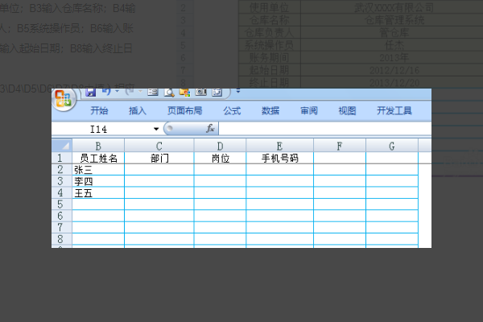Click the 2013年 cell in background sheet
The image size is (483, 322).
394,58
